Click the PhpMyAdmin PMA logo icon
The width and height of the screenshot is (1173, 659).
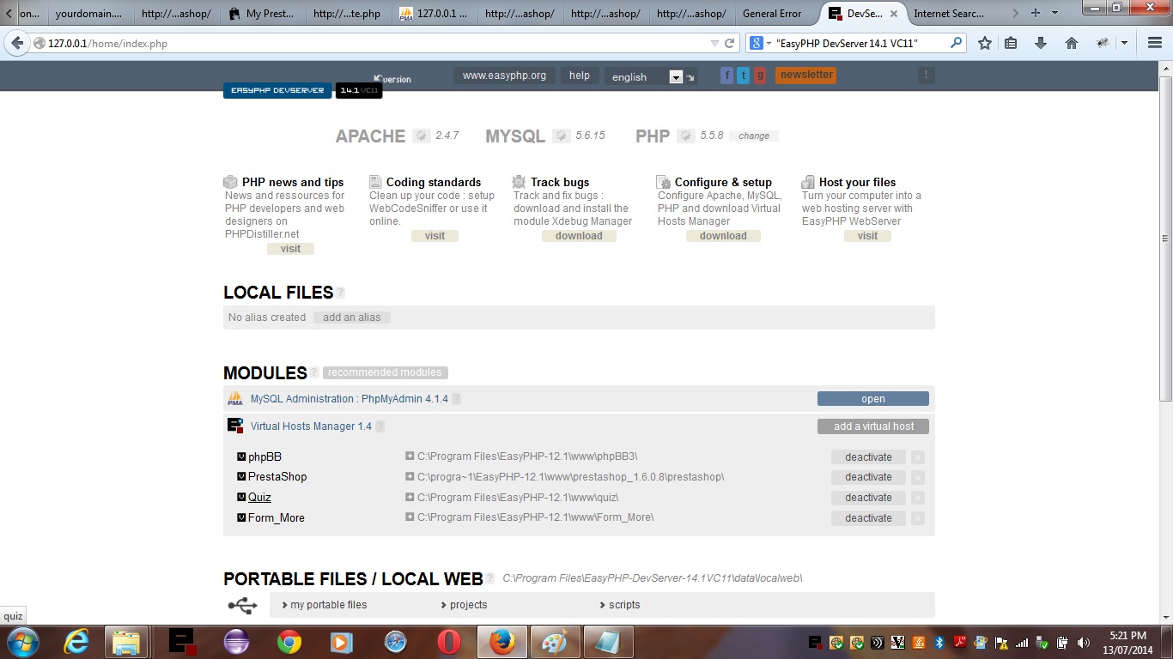pyautogui.click(x=234, y=399)
